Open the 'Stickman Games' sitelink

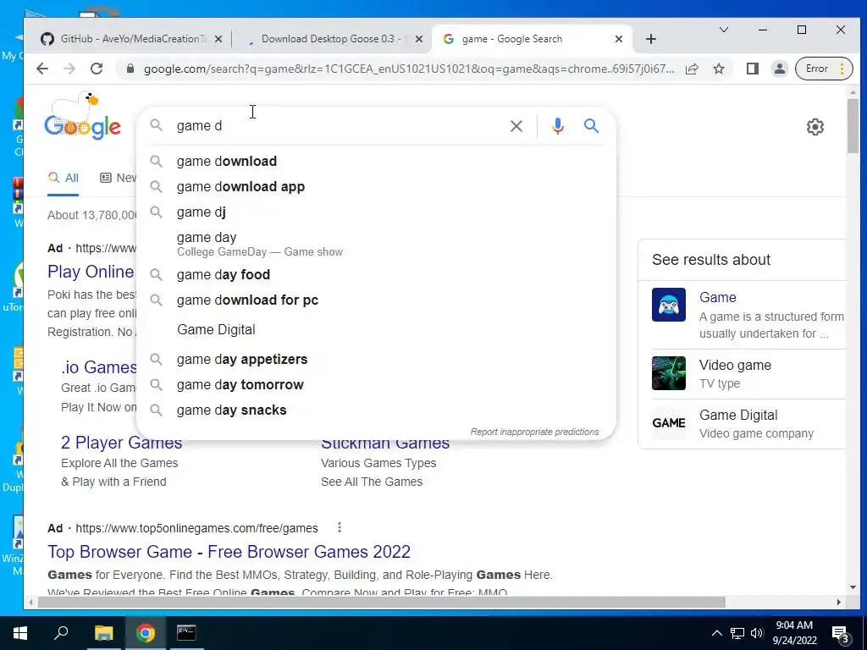pyautogui.click(x=385, y=443)
